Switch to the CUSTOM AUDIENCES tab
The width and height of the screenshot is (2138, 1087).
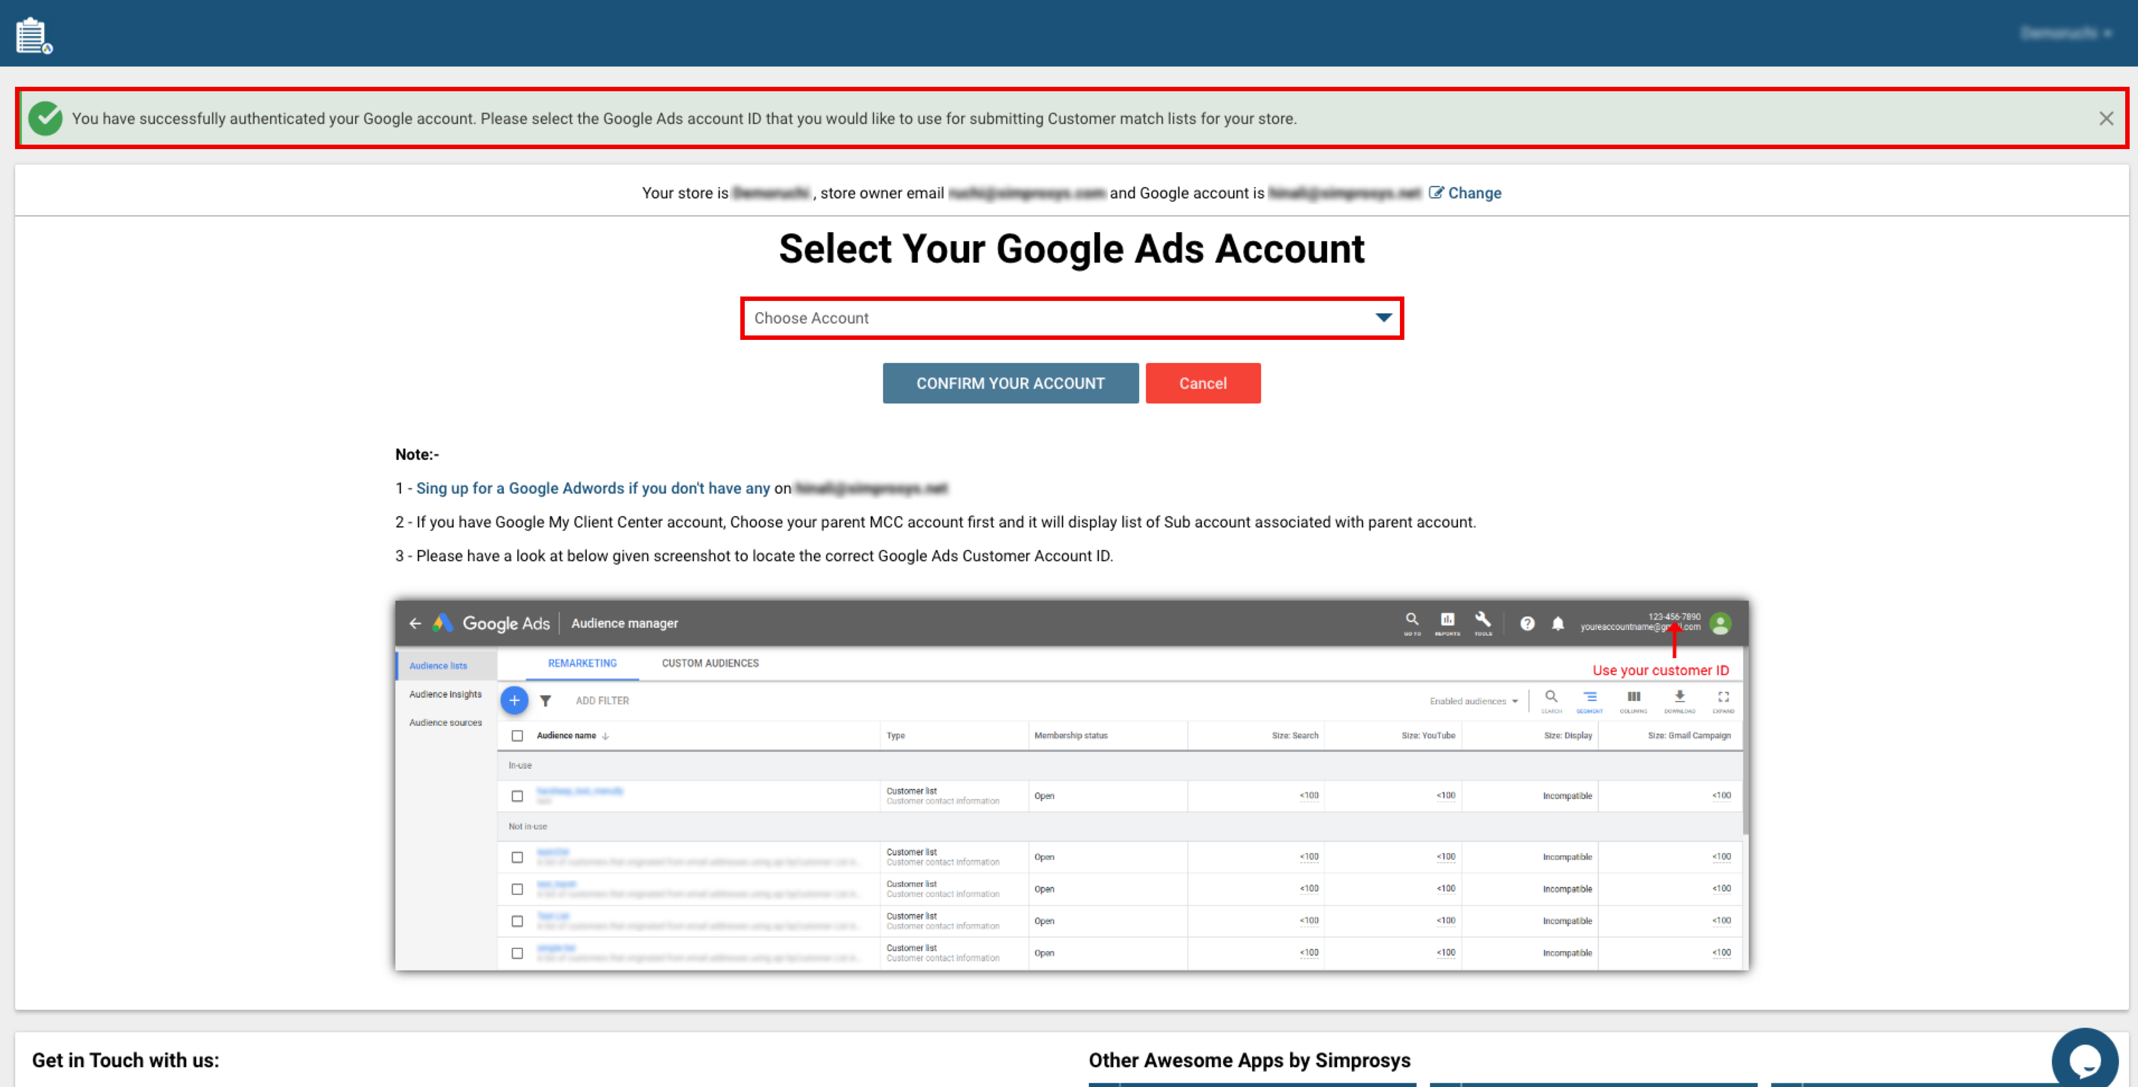coord(710,663)
